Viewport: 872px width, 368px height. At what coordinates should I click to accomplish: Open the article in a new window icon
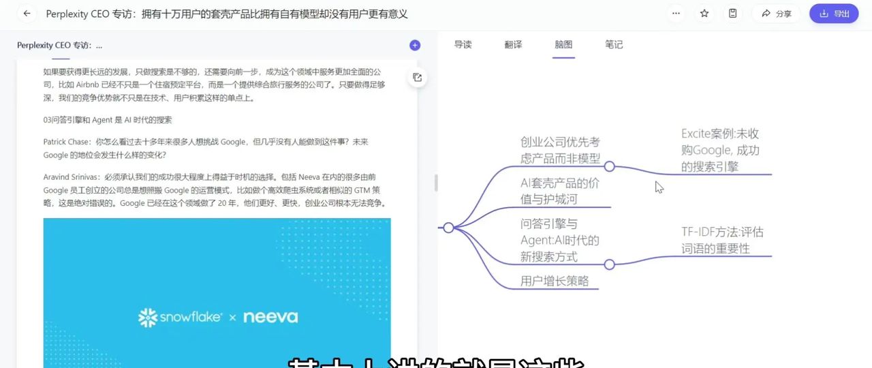[x=418, y=78]
